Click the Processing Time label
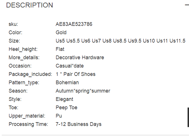Image resolution: width=189 pixels, height=138 pixels. pos(28,124)
